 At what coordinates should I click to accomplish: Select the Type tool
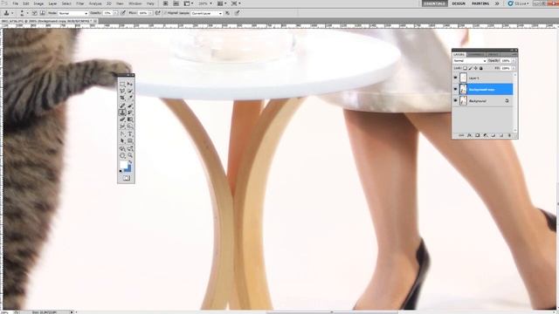130,134
